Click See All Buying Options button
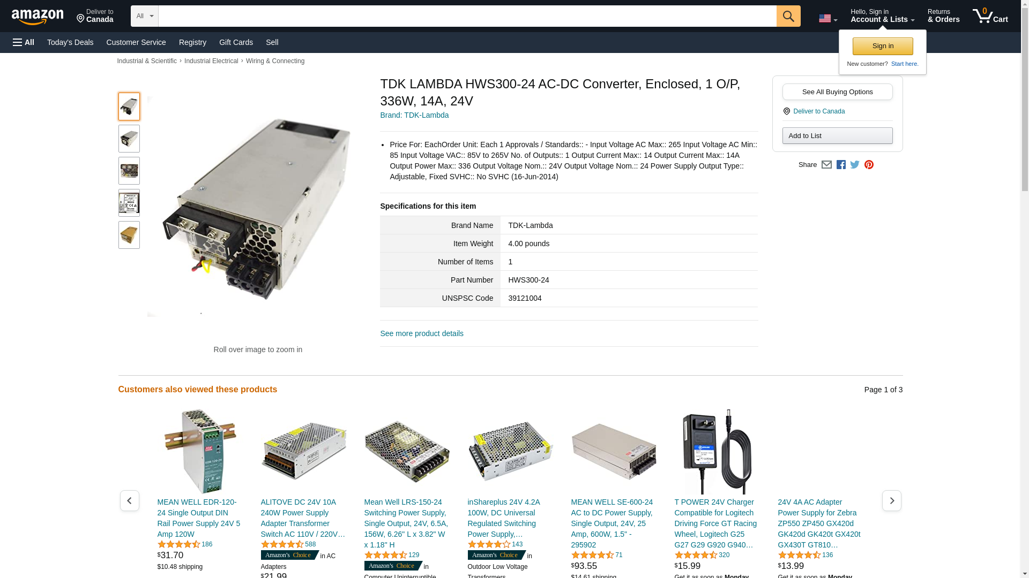Viewport: 1029px width, 578px height. click(x=837, y=92)
